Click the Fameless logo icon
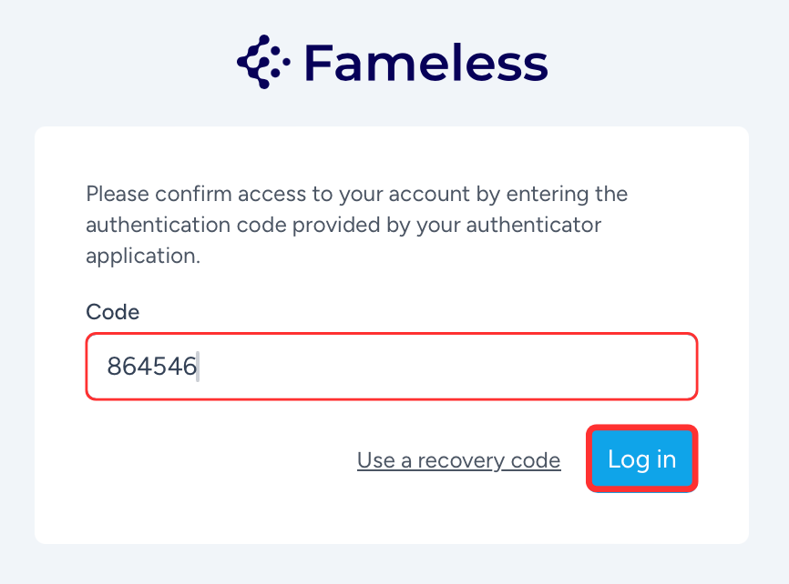This screenshot has width=789, height=584. (263, 62)
